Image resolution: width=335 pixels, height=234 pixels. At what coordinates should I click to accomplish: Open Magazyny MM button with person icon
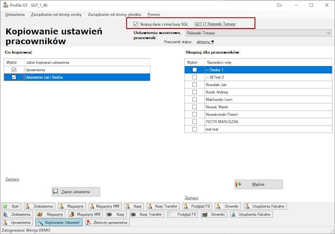coord(105,206)
